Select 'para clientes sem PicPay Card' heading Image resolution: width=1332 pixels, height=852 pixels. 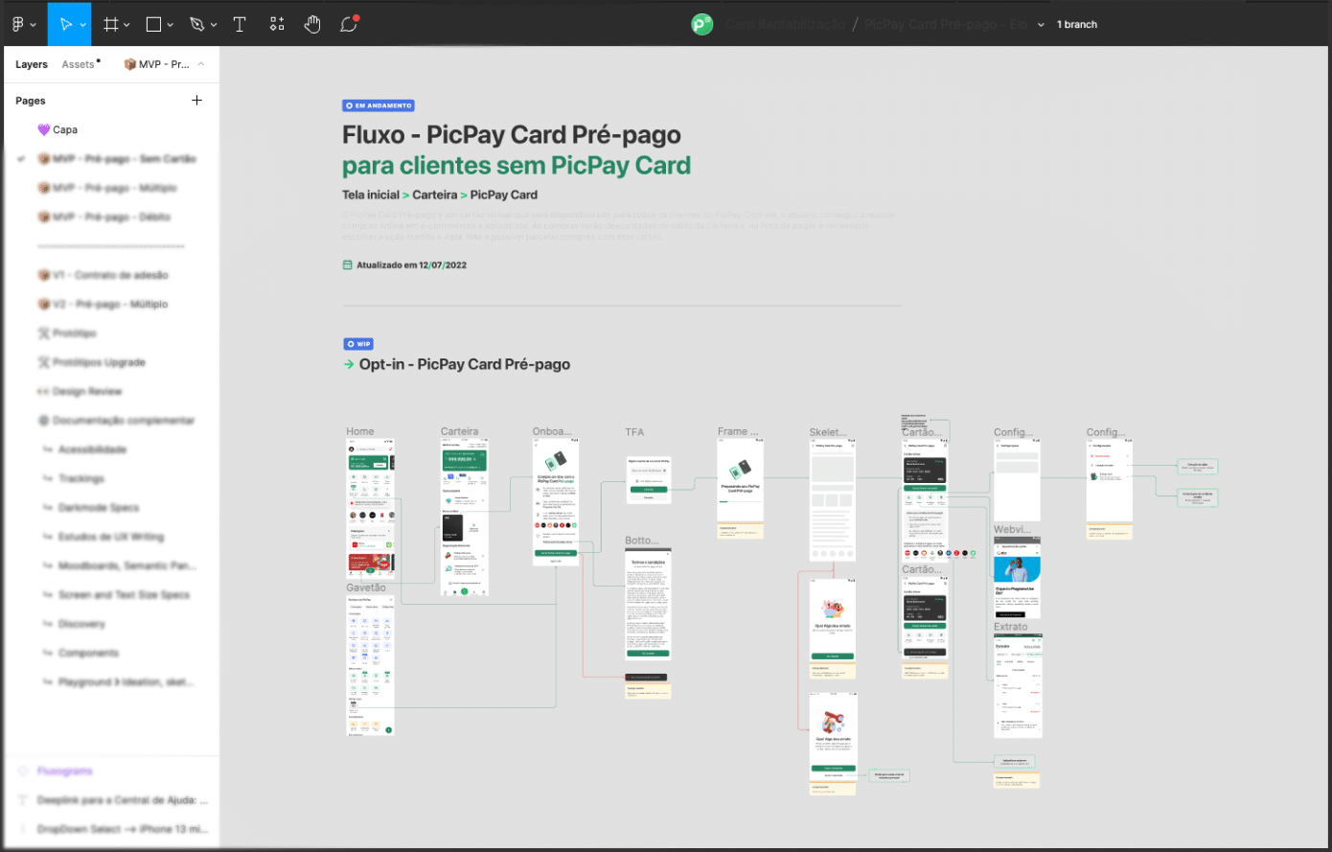(517, 166)
